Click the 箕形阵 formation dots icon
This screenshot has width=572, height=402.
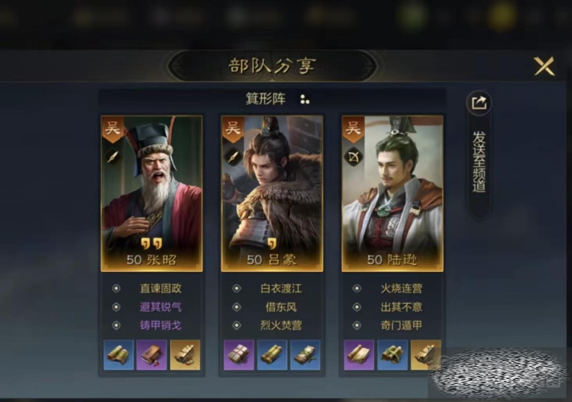tap(305, 100)
